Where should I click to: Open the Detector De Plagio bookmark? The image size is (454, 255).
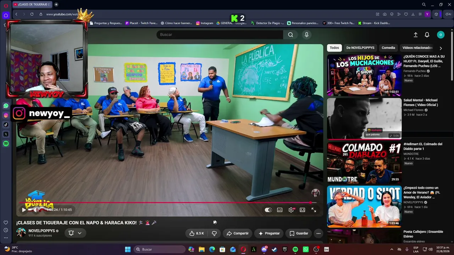pos(267,23)
